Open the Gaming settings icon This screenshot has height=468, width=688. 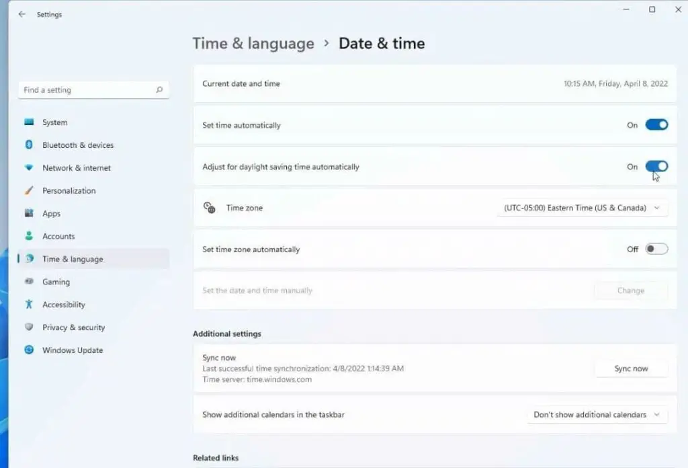28,282
